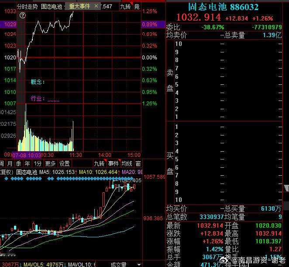This screenshot has width=289, height=267.
Task: Open 设置 chart settings
Action: tap(64, 163)
